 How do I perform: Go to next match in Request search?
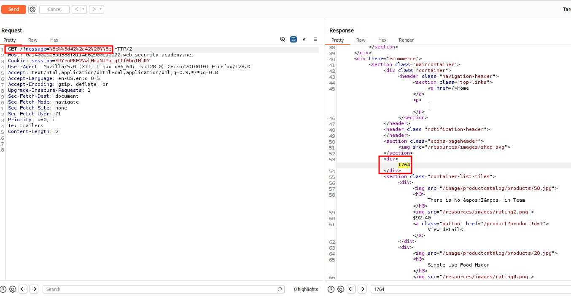tap(34, 289)
